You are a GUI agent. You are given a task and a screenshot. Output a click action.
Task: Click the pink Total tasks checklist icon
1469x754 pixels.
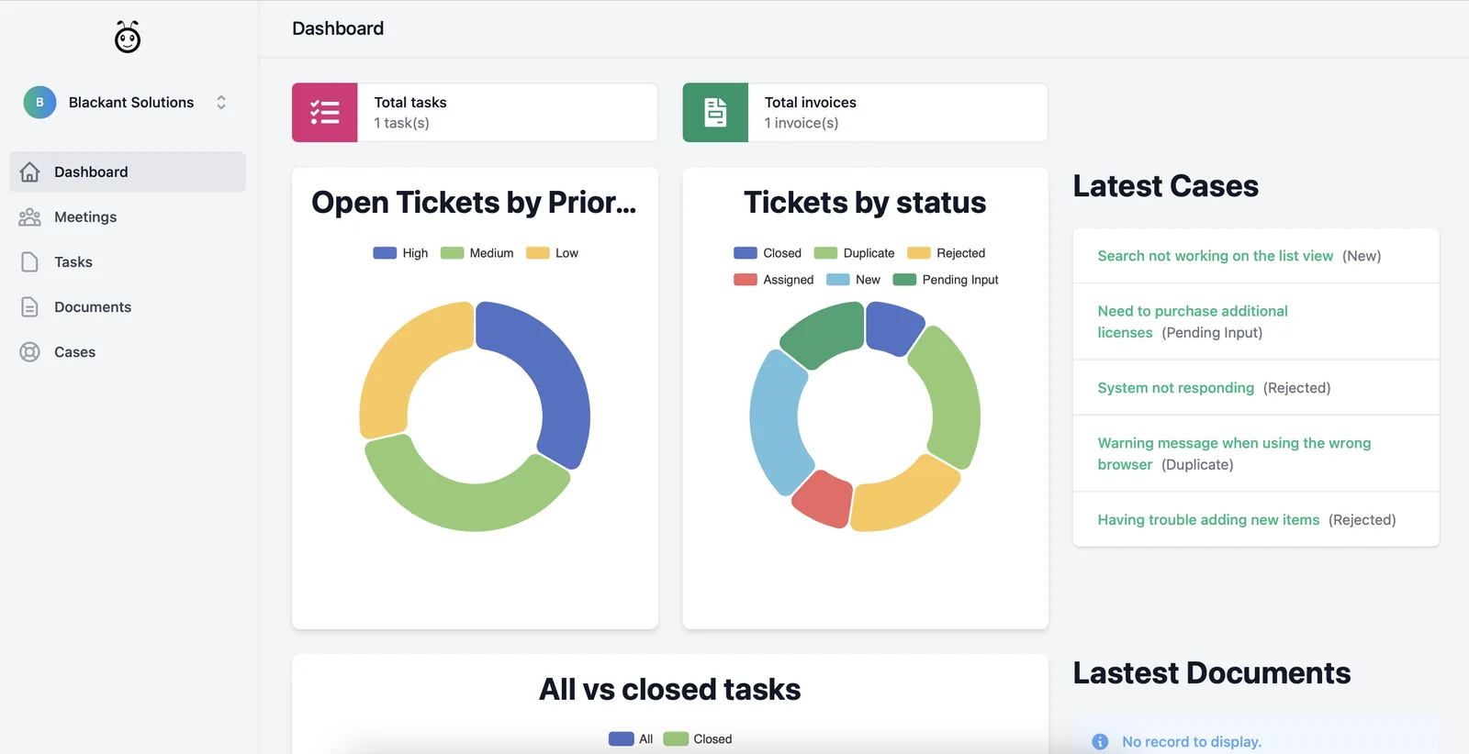click(x=325, y=113)
